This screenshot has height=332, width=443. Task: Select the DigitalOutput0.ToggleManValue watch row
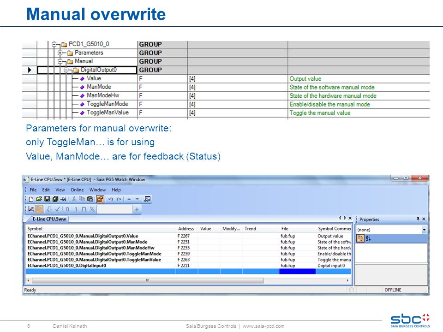[x=188, y=260]
